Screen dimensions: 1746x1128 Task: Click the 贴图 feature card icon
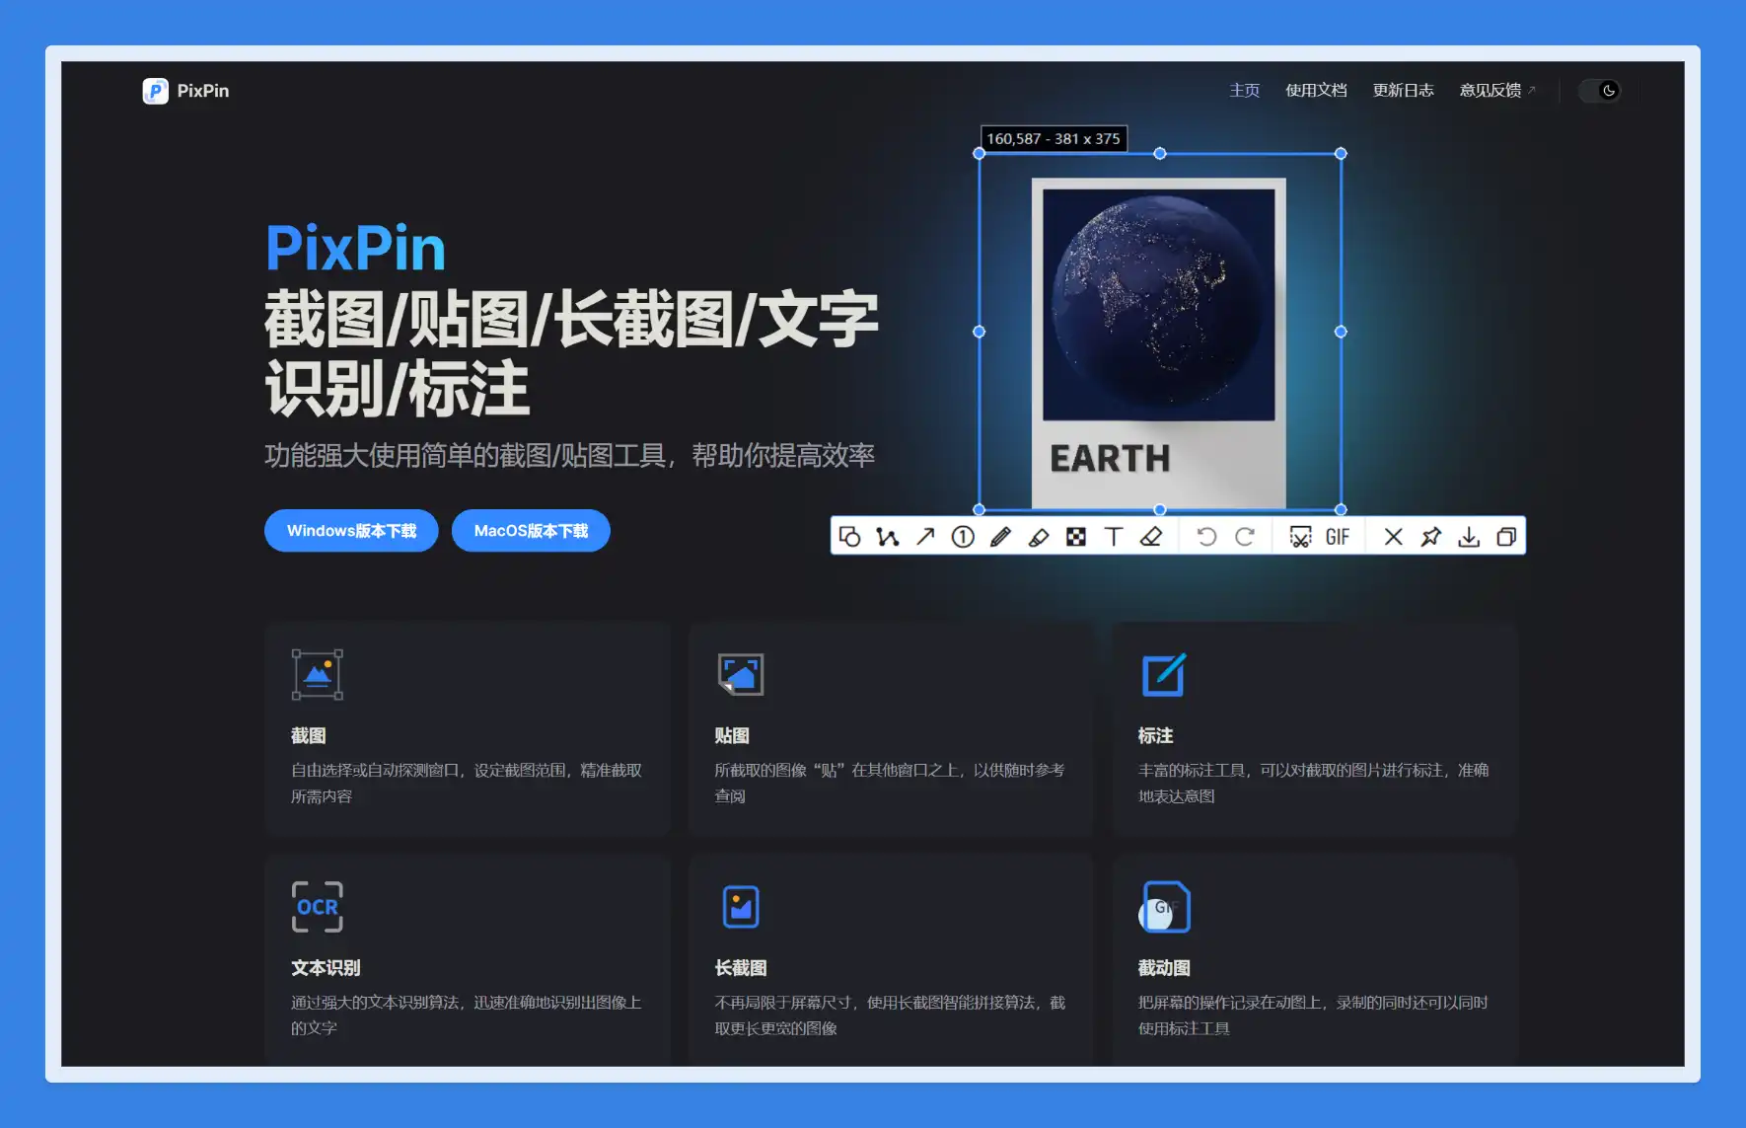tap(741, 675)
